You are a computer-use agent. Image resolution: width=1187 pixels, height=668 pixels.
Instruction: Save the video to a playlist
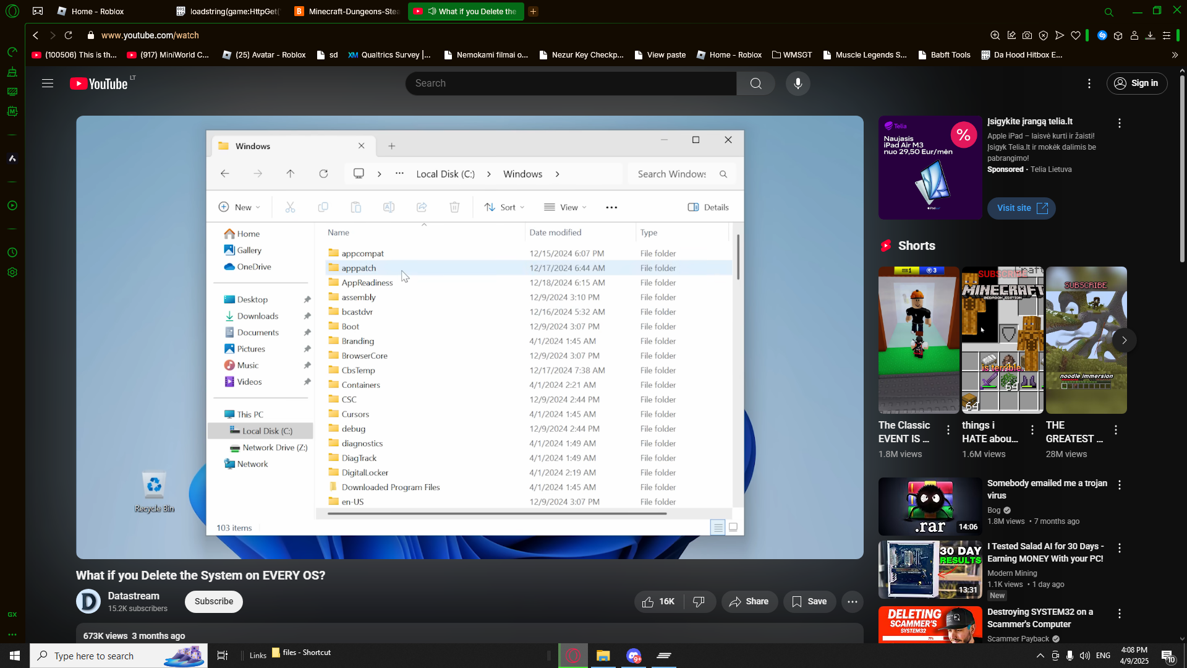coord(809,602)
